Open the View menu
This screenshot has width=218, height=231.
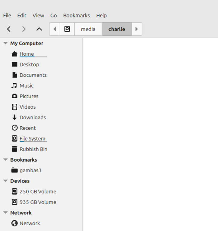(38, 15)
